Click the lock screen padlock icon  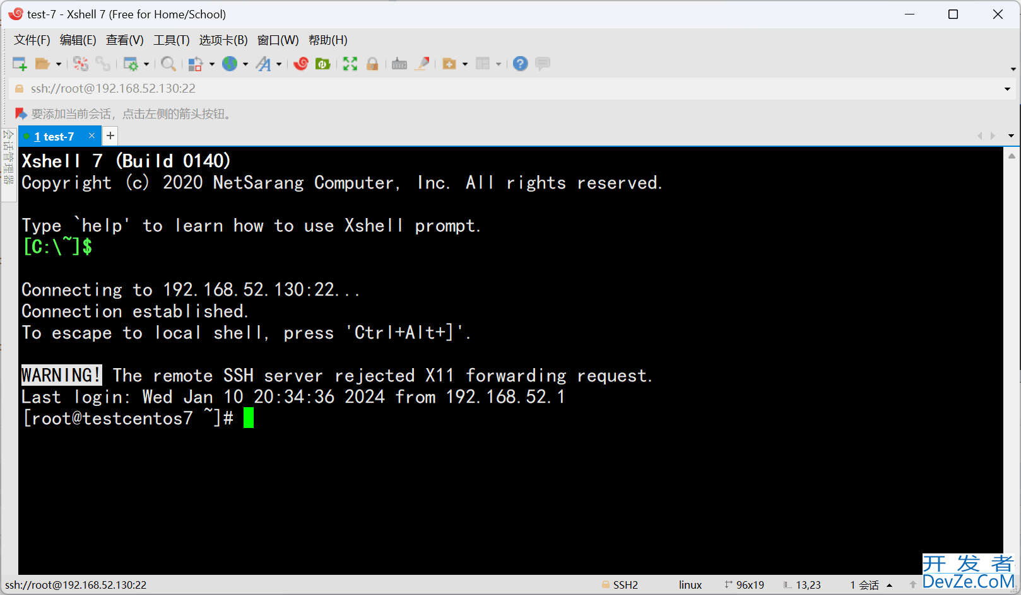click(x=372, y=64)
